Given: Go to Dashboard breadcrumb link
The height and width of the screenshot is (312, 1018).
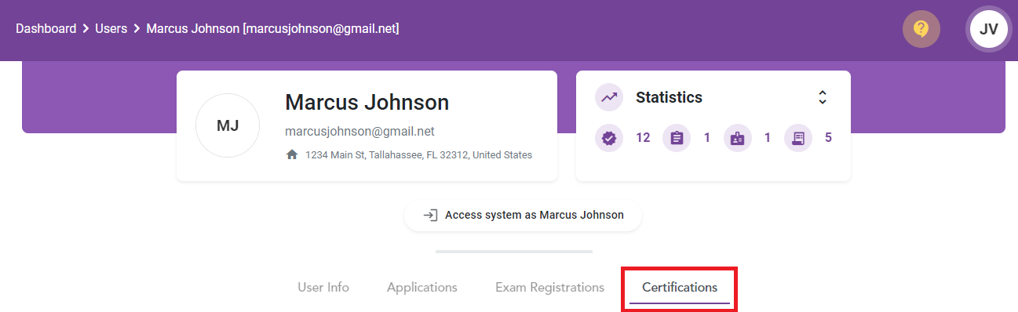Looking at the screenshot, I should click(46, 28).
